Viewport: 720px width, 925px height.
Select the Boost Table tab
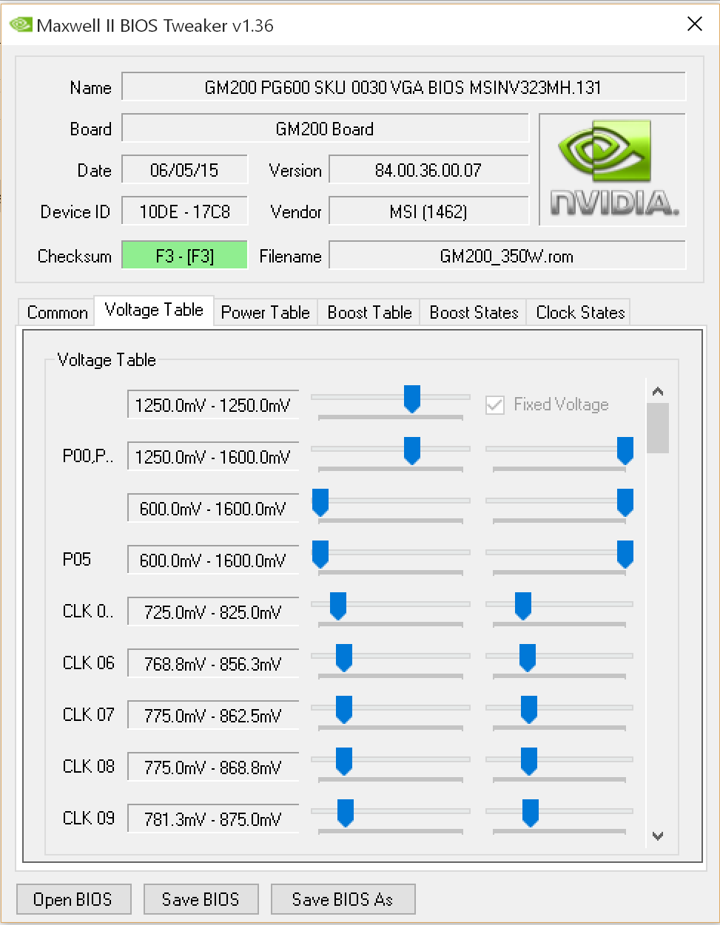pos(369,313)
